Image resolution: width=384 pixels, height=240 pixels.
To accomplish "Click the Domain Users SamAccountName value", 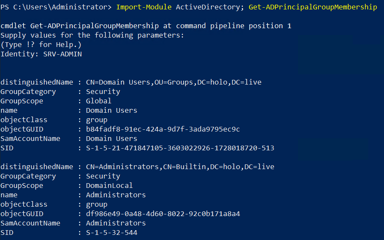I will click(111, 138).
